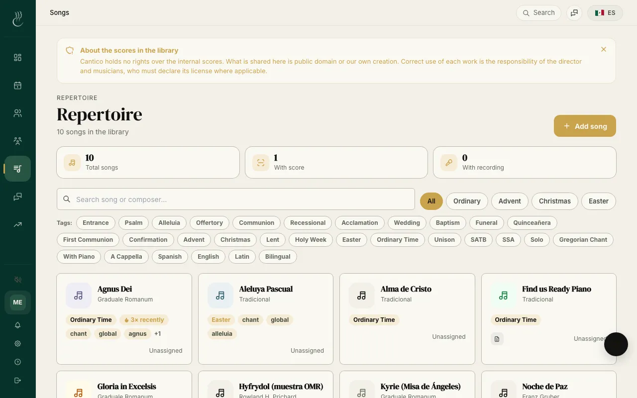Screen dimensions: 637x398
Task: Open the Aleluya Pascual song title
Action: 266,289
